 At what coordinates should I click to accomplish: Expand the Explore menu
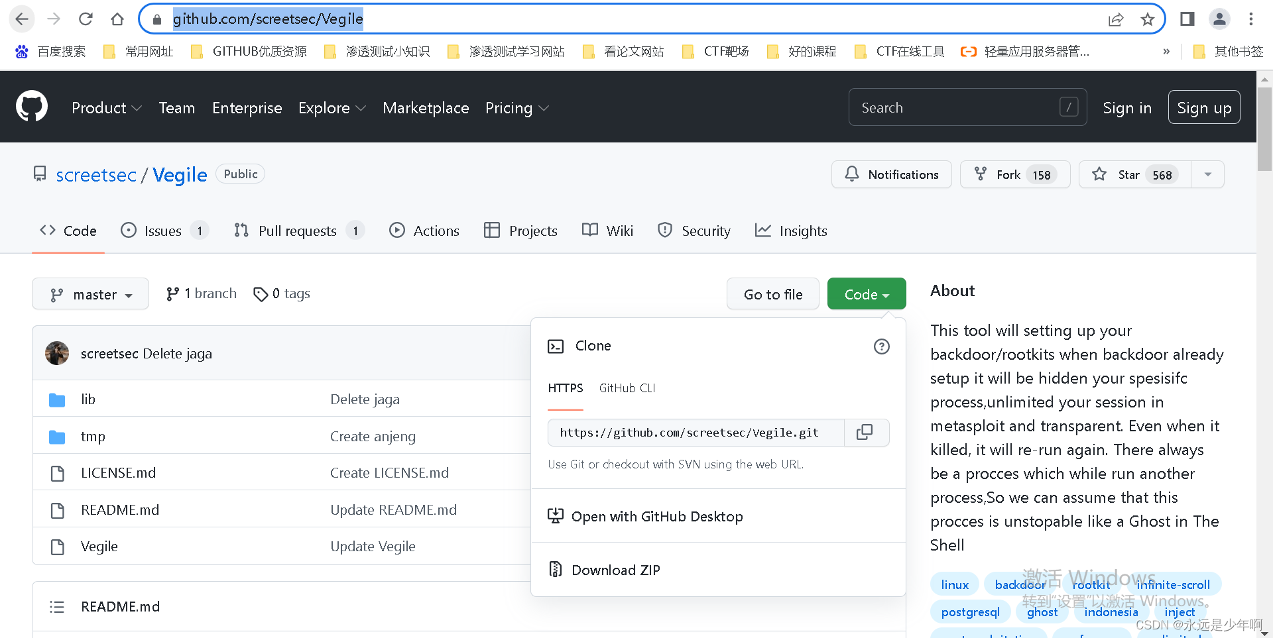click(x=332, y=108)
